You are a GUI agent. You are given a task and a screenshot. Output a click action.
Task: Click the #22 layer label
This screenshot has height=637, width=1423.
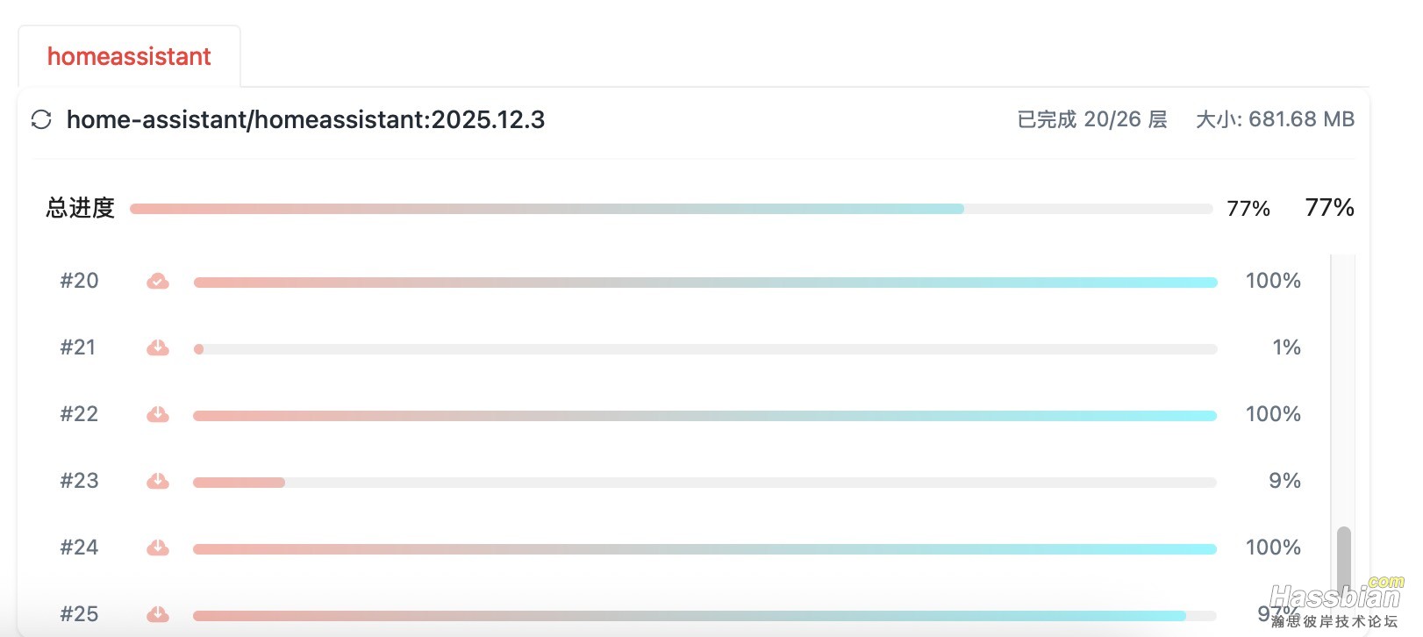pyautogui.click(x=79, y=414)
